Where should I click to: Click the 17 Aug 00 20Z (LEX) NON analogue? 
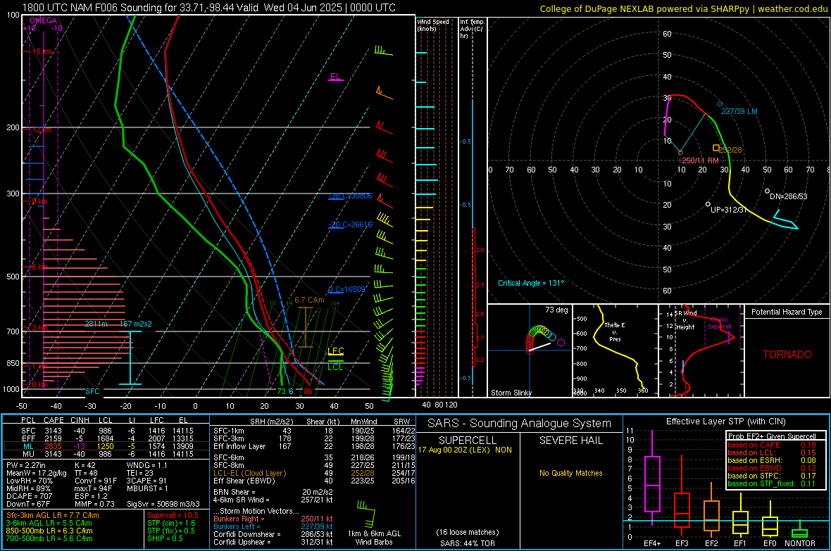[x=466, y=450]
